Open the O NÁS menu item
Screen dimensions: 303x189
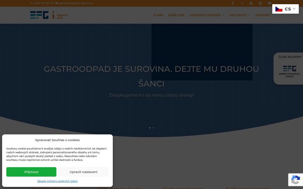[x=159, y=15]
